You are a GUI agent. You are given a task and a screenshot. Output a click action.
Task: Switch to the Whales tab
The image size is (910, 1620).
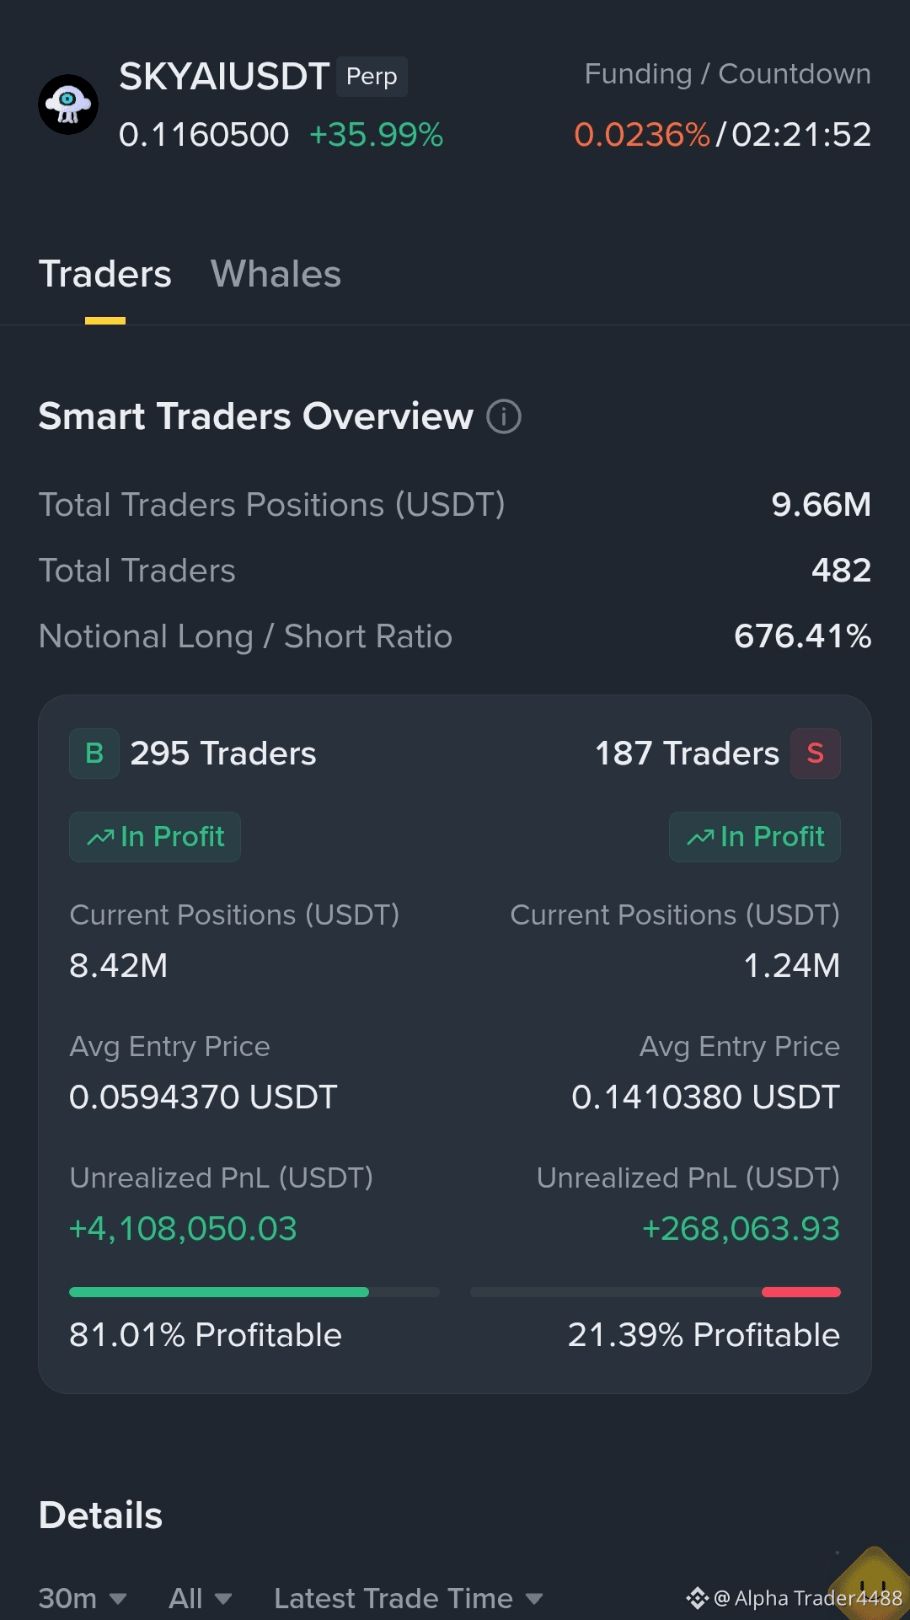click(276, 274)
